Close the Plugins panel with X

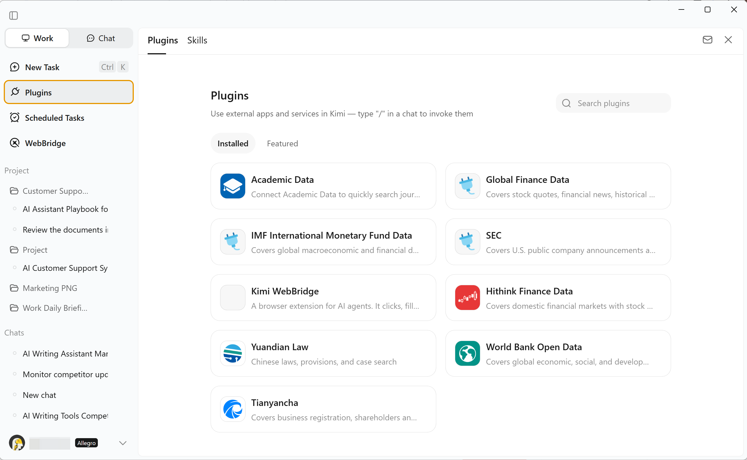728,40
